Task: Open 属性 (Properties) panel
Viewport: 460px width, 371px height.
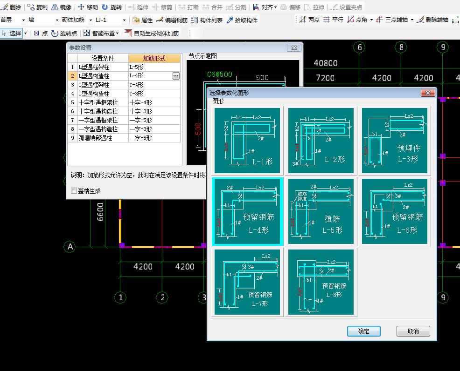Action: coord(143,20)
